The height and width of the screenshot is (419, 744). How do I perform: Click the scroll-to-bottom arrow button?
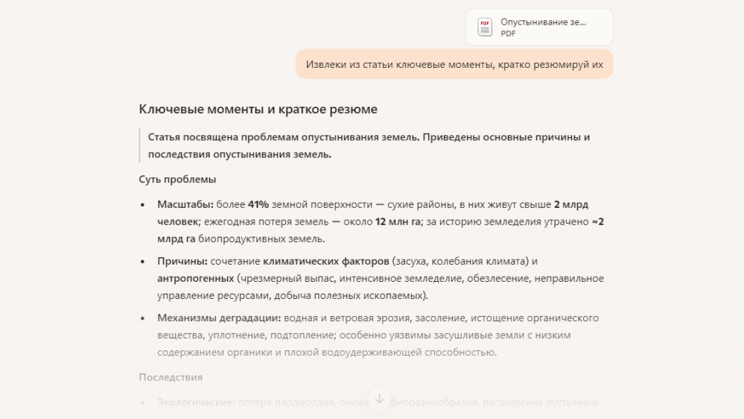(x=379, y=398)
